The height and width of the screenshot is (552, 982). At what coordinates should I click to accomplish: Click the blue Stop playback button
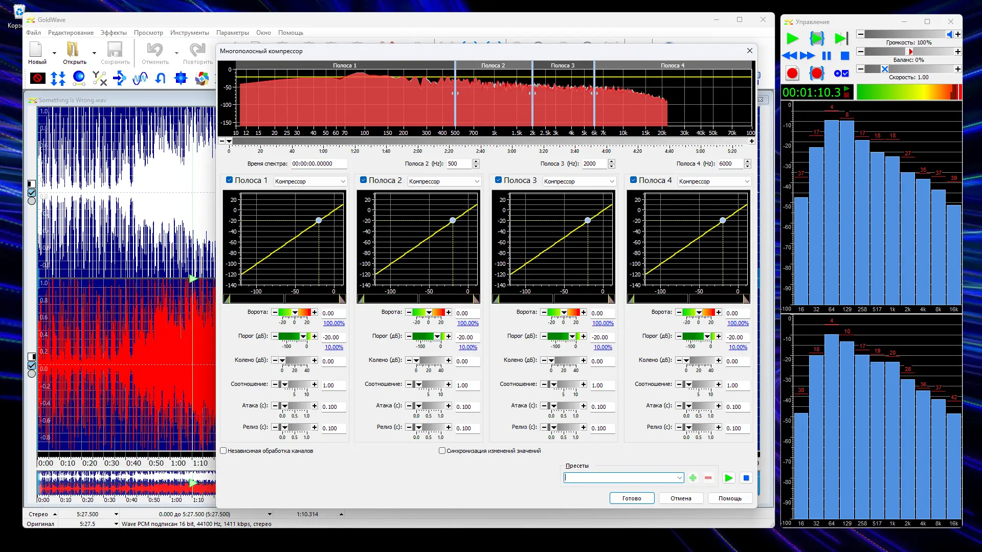click(x=845, y=56)
